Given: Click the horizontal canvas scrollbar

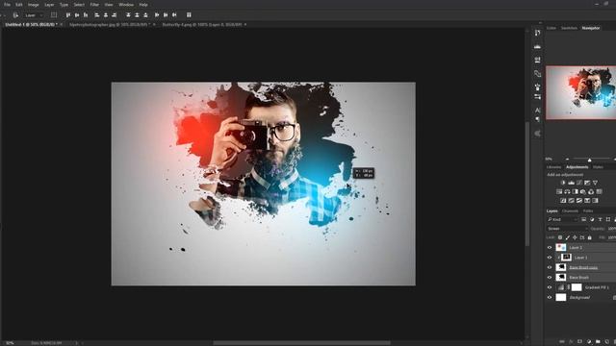Looking at the screenshot, I should [301, 343].
